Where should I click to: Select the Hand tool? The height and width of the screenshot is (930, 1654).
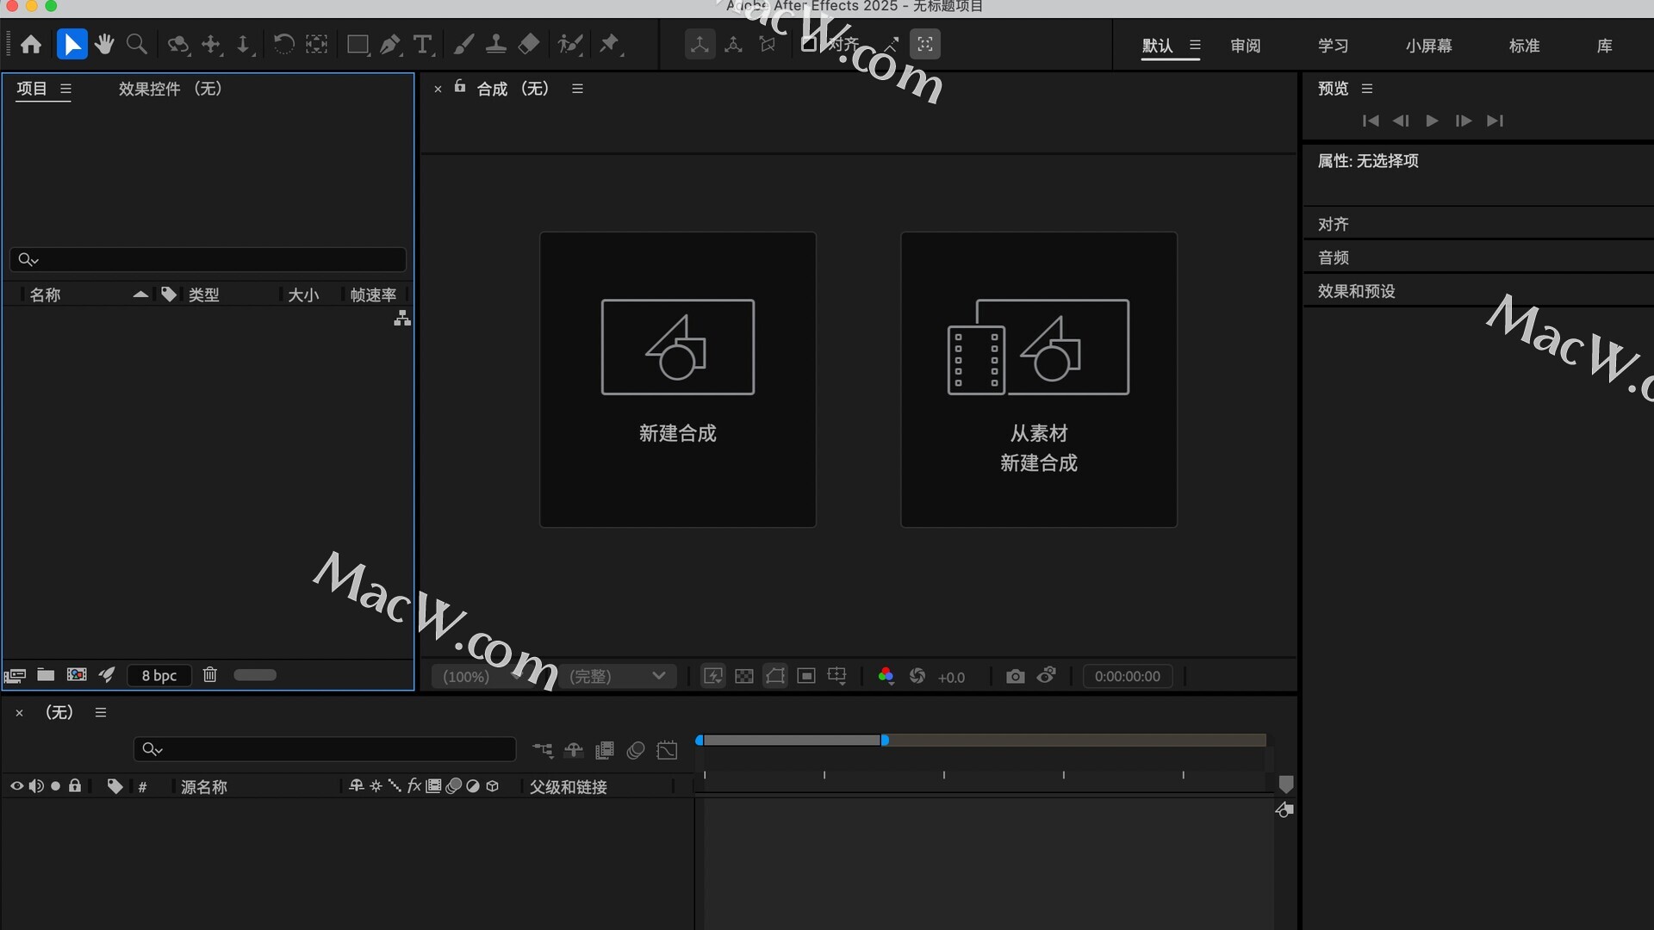[x=104, y=44]
